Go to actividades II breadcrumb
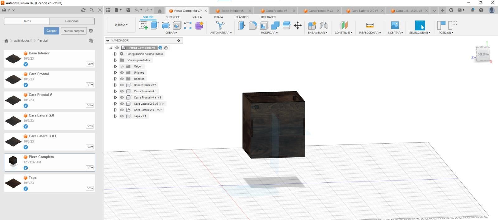 23,41
